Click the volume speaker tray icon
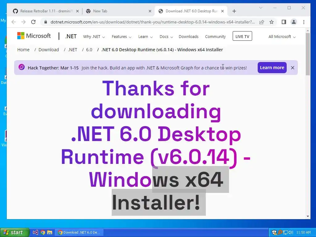The image size is (316, 237). [x=291, y=232]
